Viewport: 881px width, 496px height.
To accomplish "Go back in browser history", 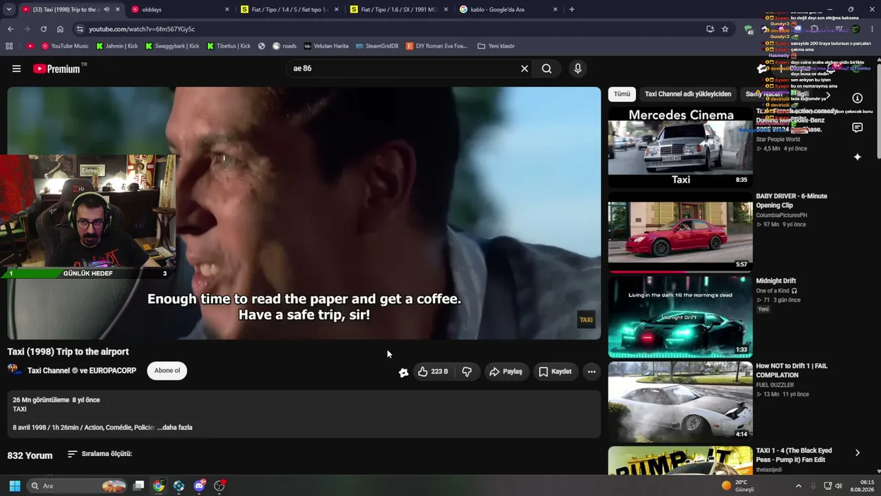I will 10,29.
